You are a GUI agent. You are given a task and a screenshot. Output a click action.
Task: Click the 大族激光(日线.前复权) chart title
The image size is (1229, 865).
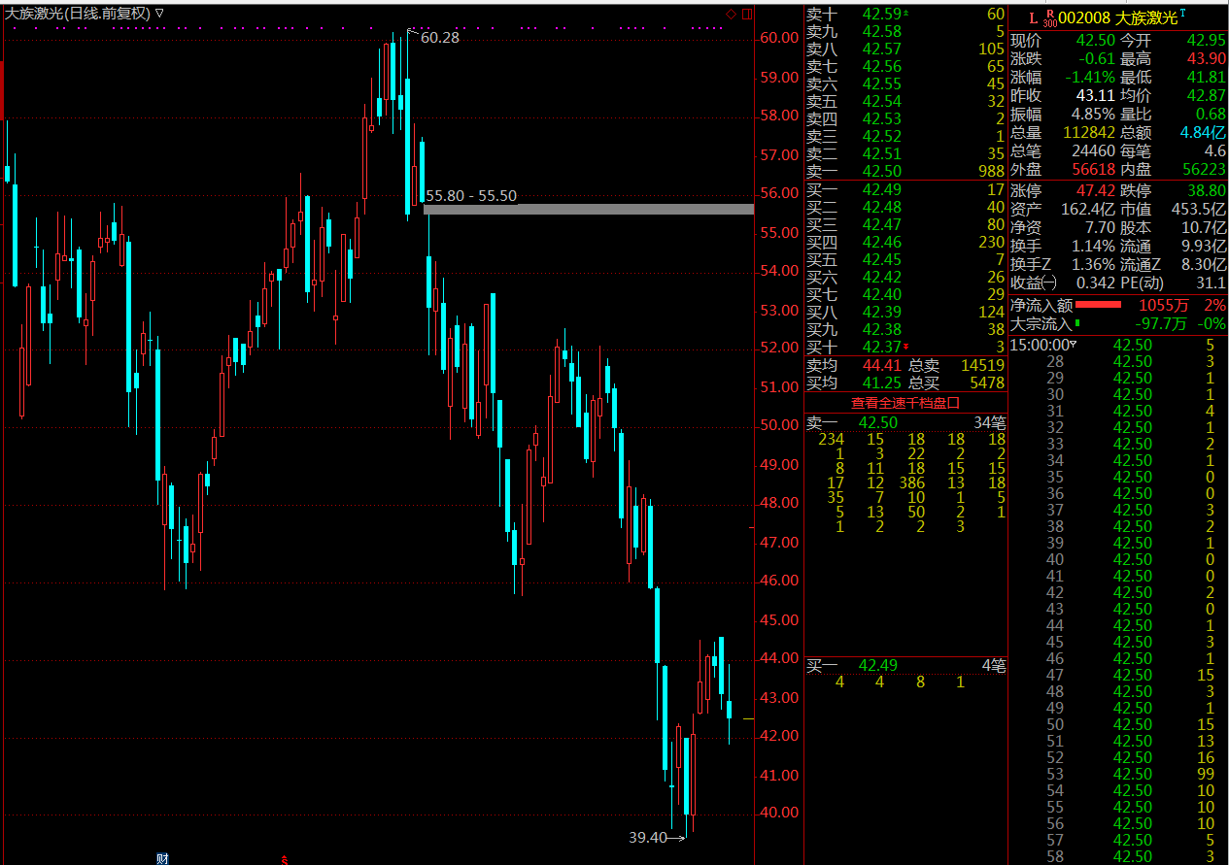tap(78, 14)
